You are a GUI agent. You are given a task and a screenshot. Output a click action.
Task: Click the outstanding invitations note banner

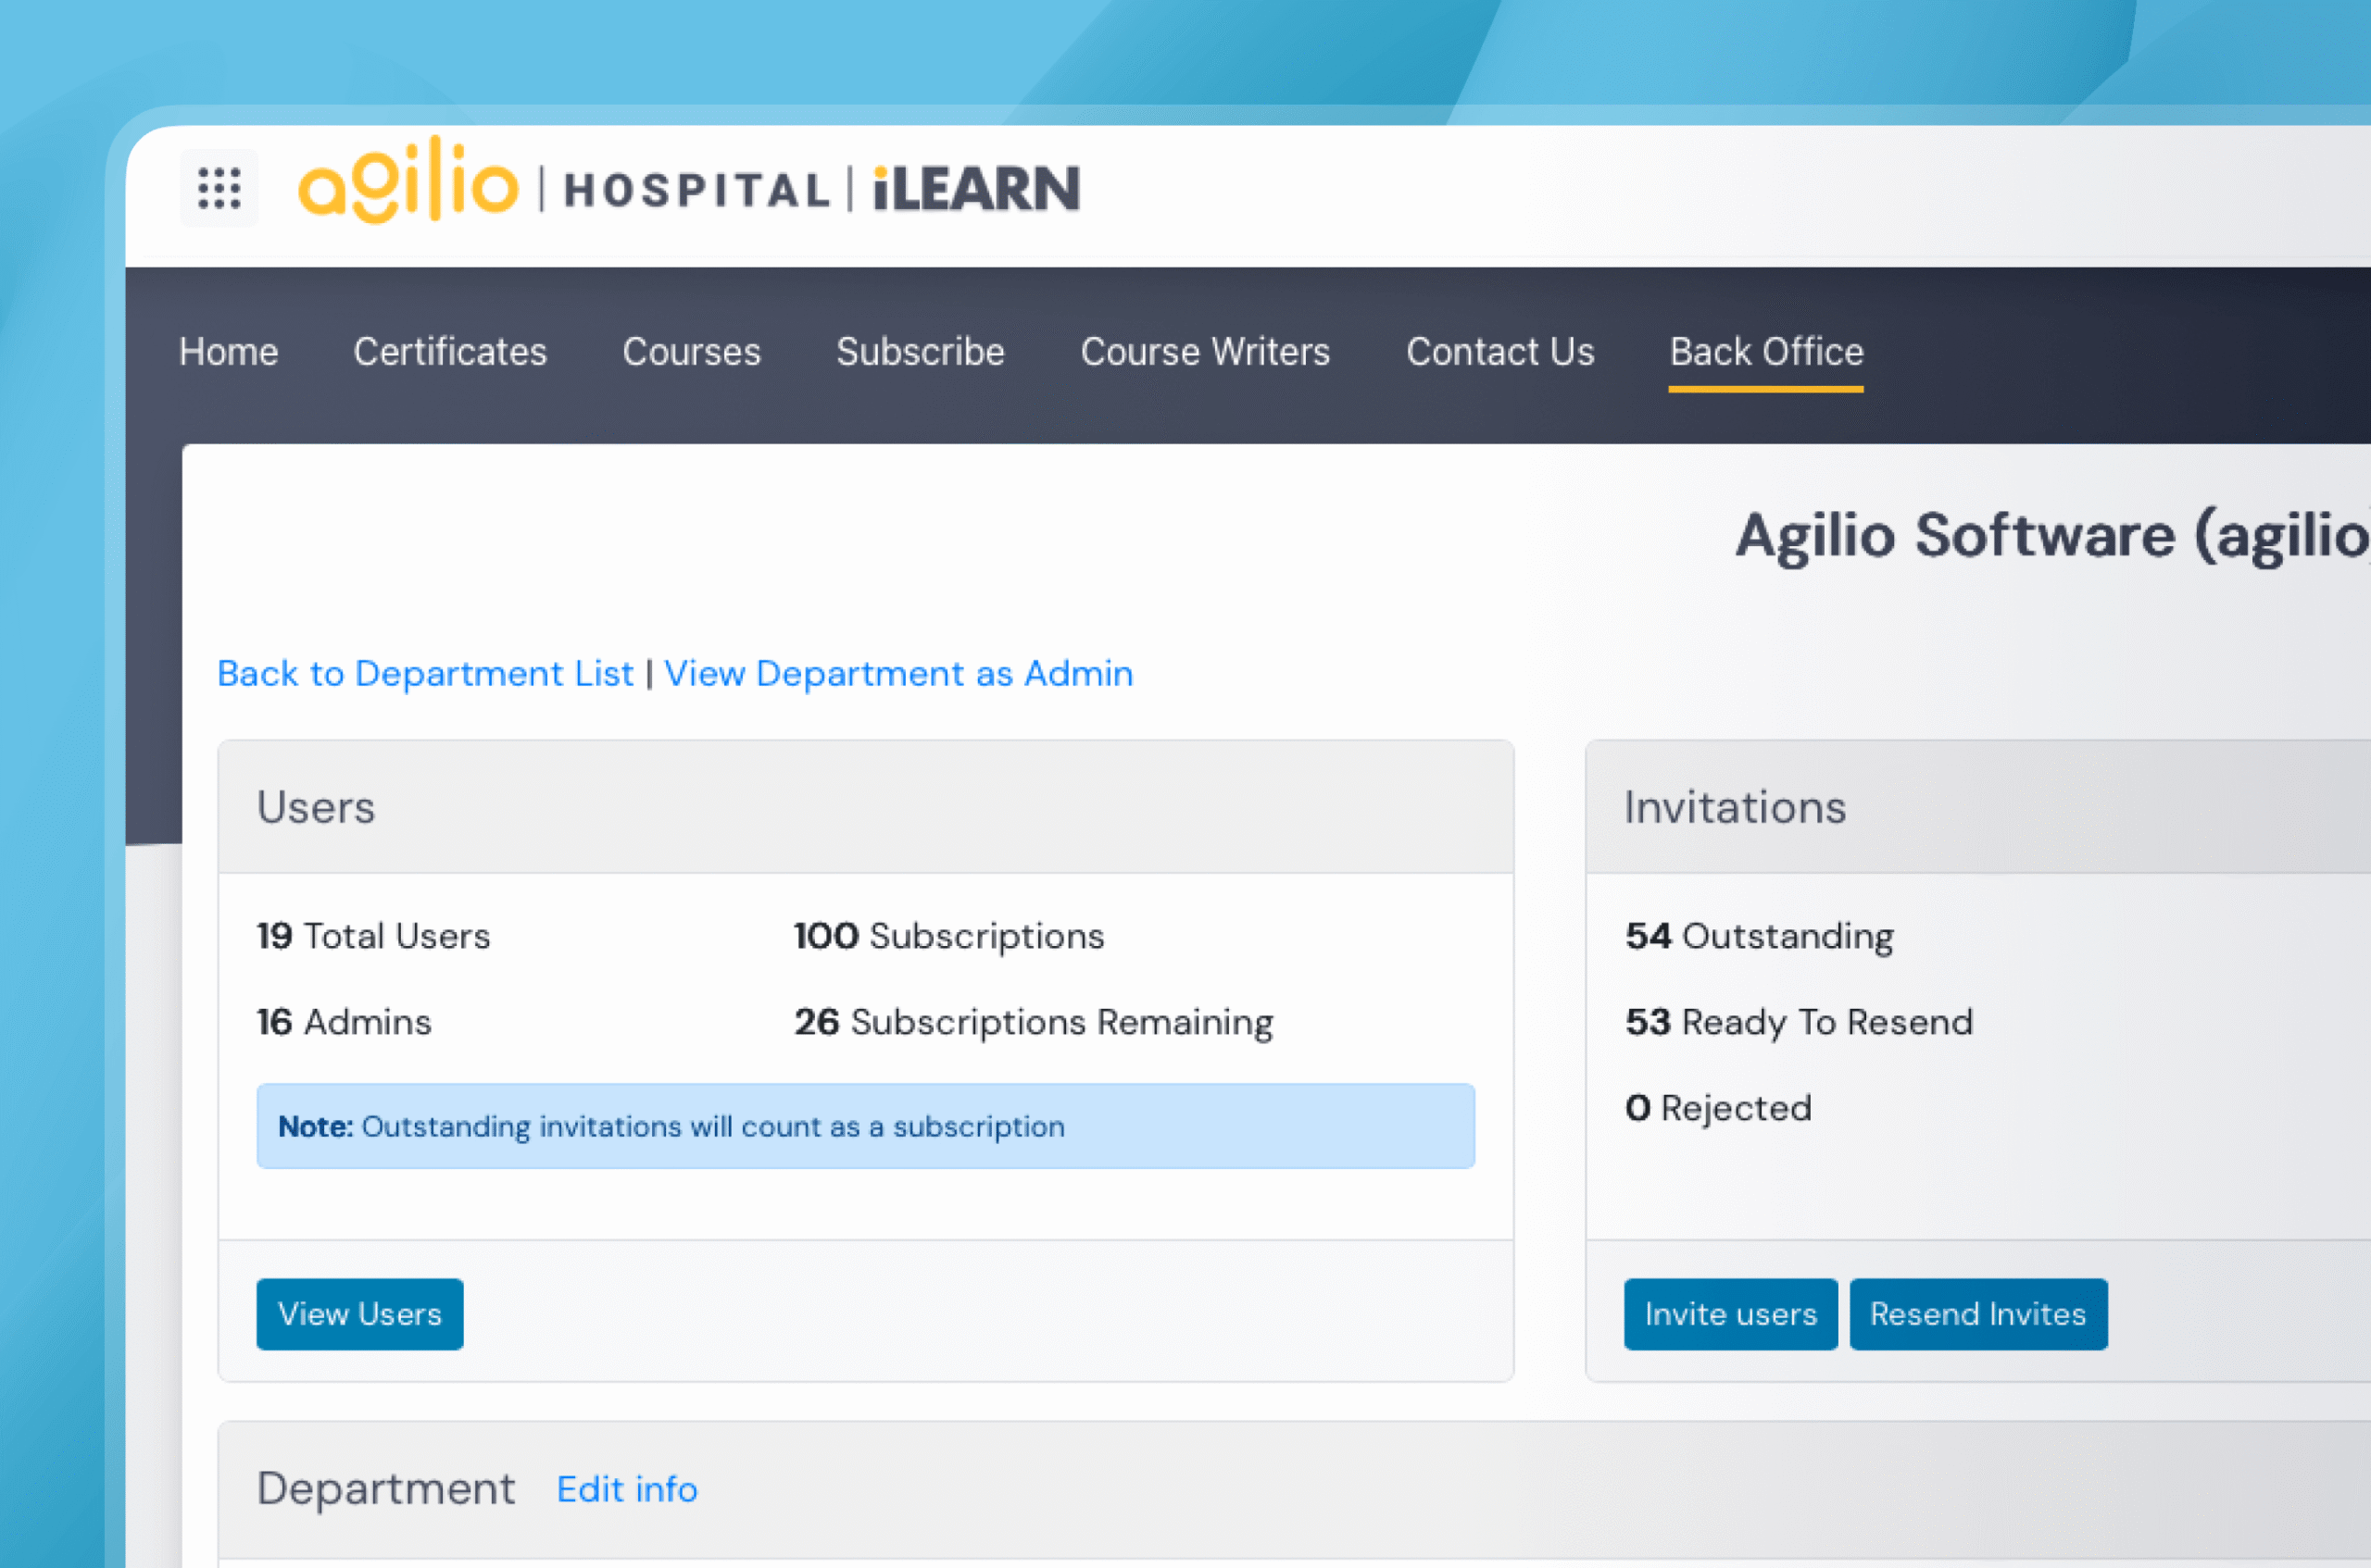click(865, 1126)
